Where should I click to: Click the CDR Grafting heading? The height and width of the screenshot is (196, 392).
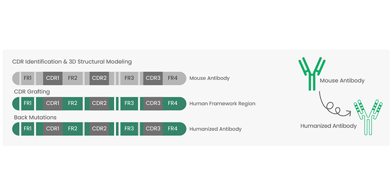pos(32,92)
